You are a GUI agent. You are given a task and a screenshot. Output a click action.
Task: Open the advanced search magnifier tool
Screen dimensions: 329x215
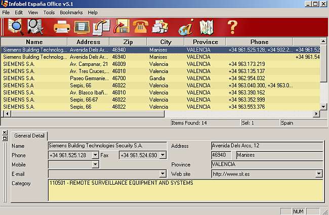pyautogui.click(x=35, y=27)
